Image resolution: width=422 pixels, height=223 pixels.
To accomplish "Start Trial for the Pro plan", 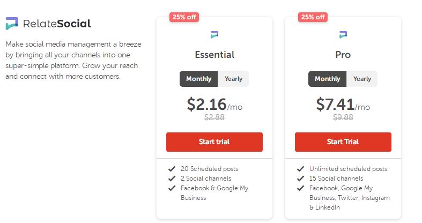I will point(343,142).
